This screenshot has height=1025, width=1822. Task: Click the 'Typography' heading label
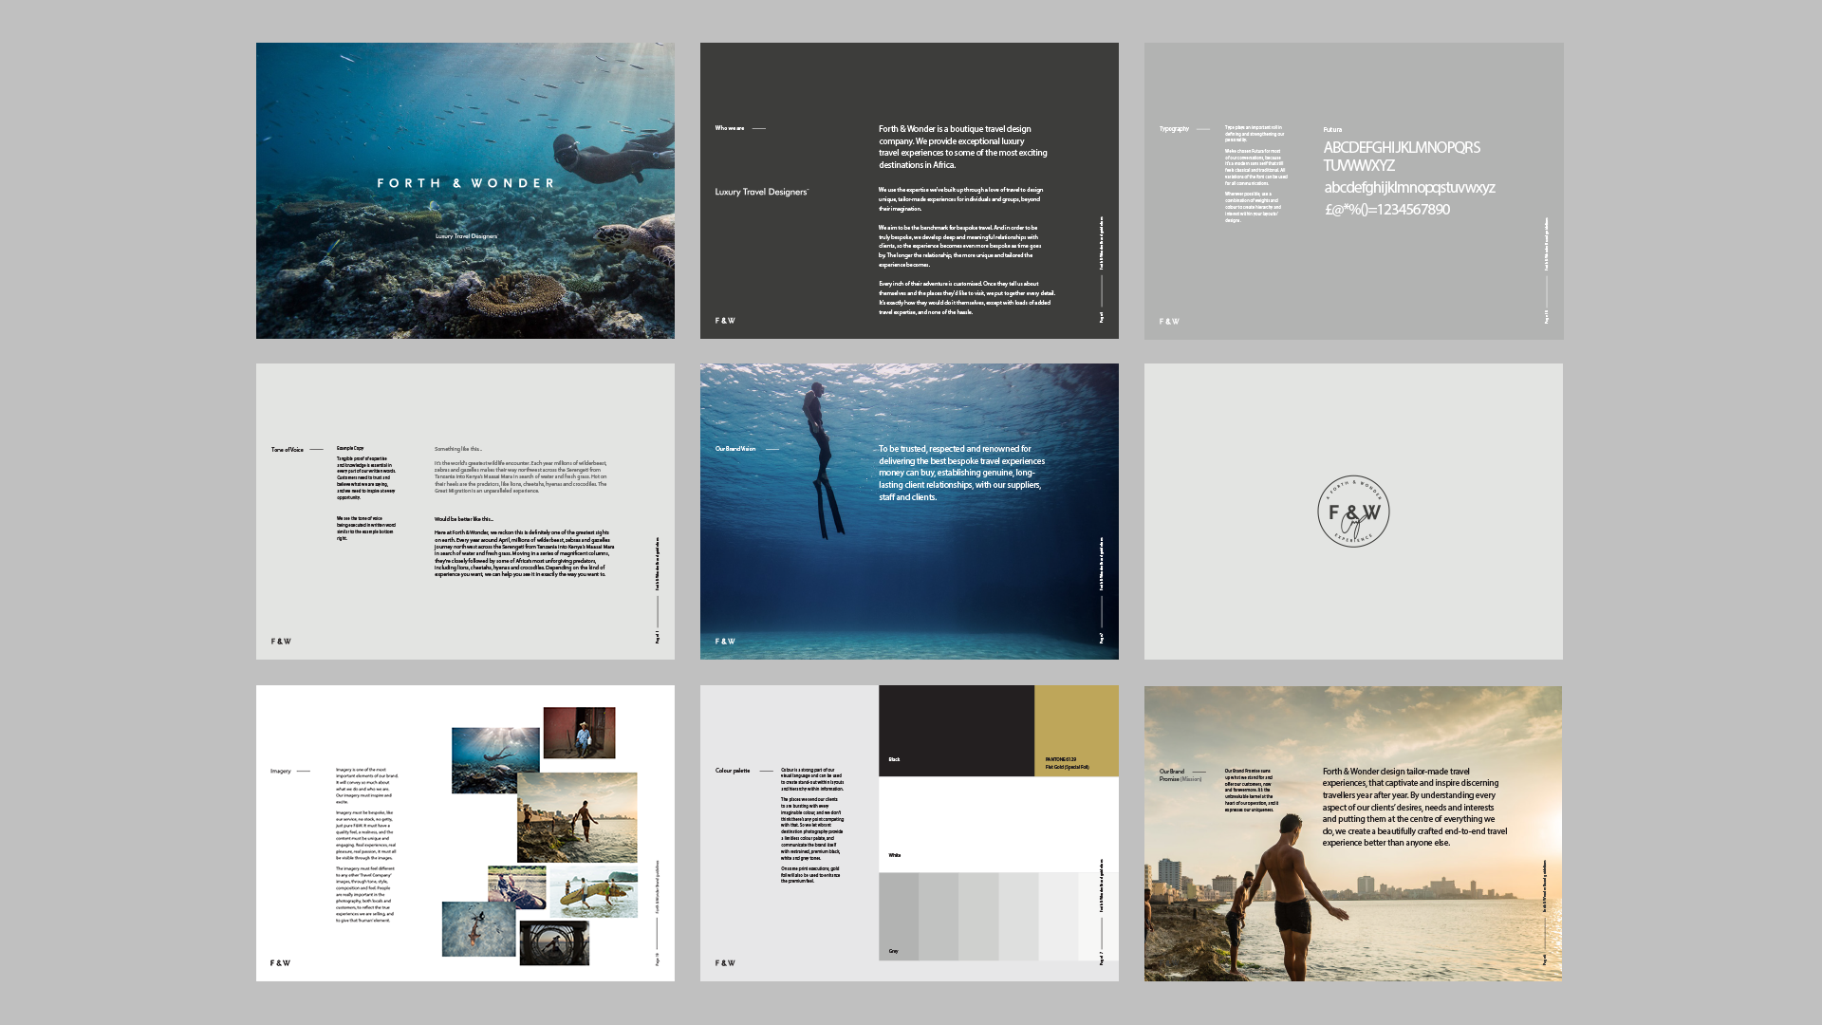(1174, 129)
